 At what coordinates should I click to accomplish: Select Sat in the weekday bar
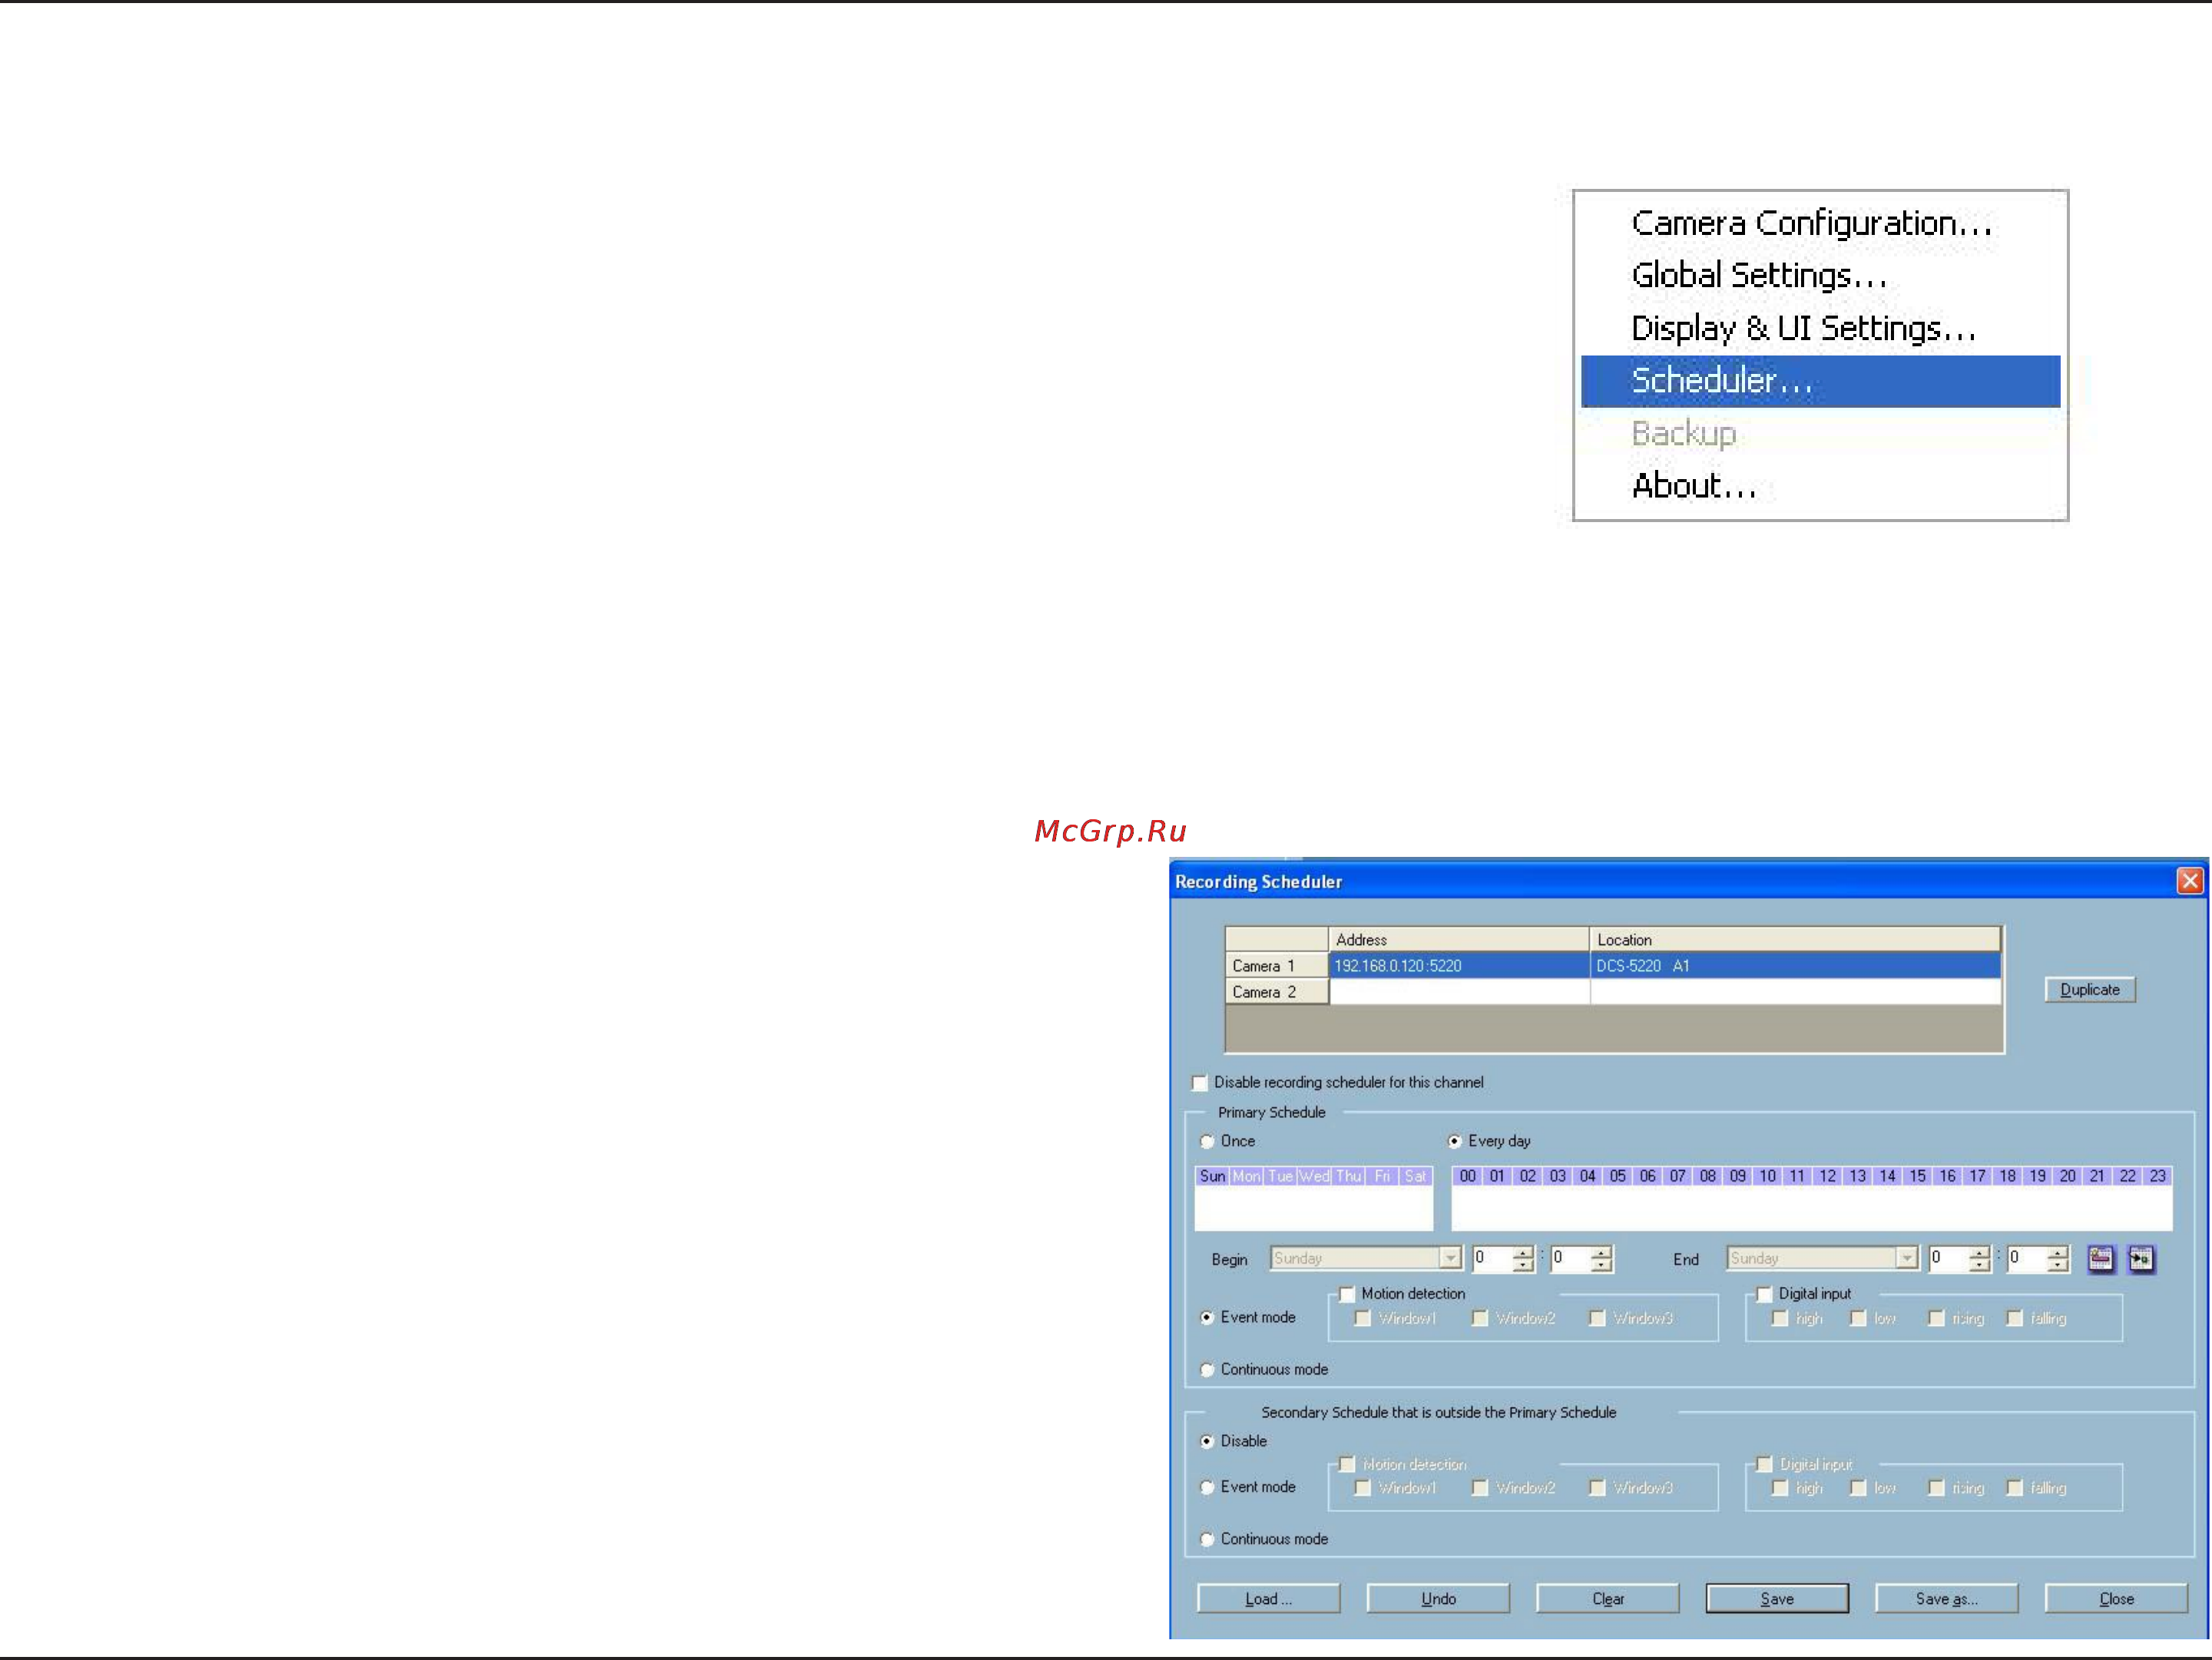point(1415,1176)
